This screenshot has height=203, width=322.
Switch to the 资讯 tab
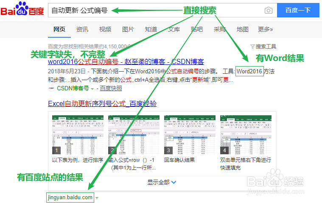[82, 29]
